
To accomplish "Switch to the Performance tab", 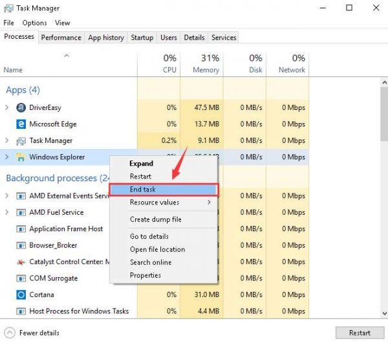I will point(61,38).
